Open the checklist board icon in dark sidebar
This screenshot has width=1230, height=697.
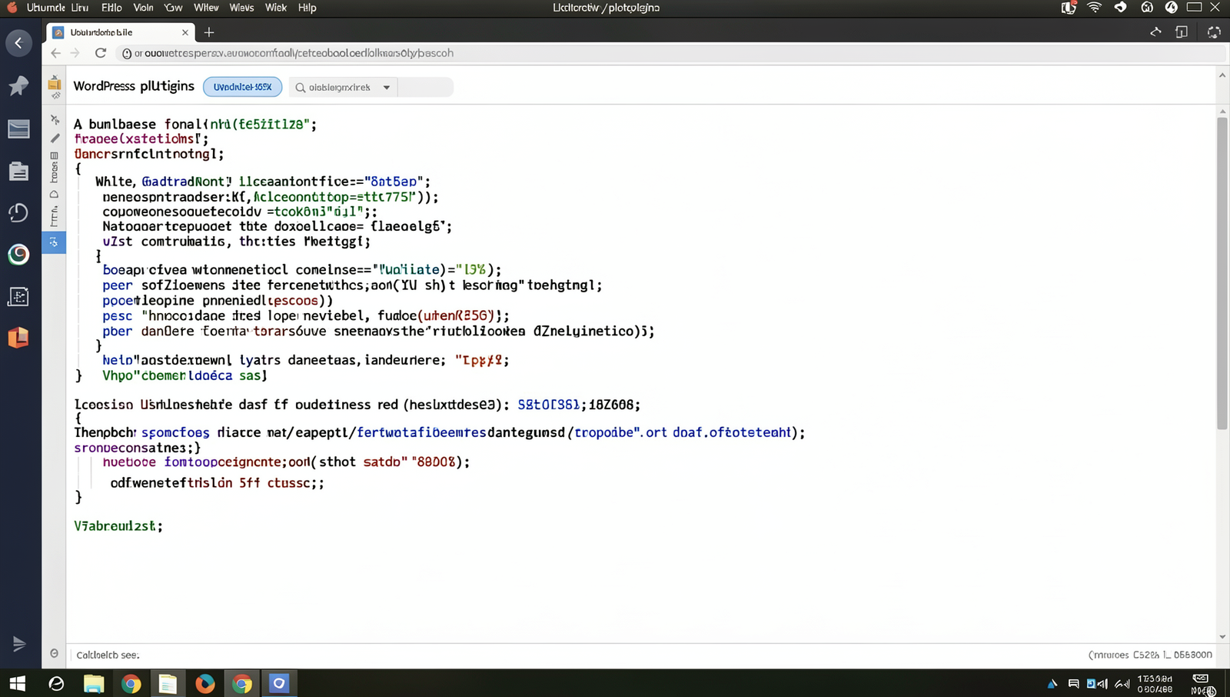coord(18,296)
